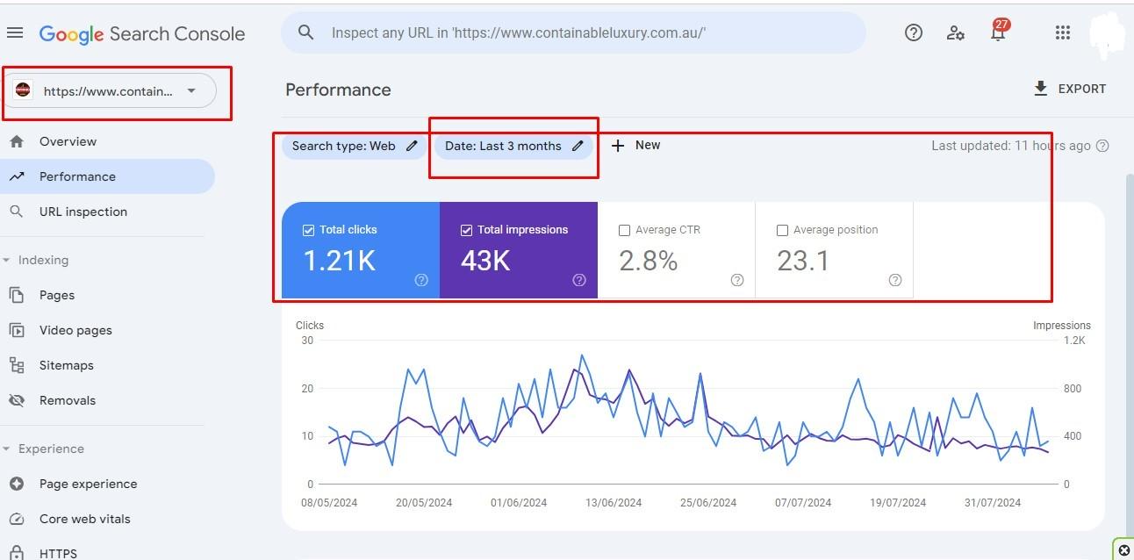The height and width of the screenshot is (560, 1134).
Task: Open the hamburger main menu
Action: tap(15, 33)
